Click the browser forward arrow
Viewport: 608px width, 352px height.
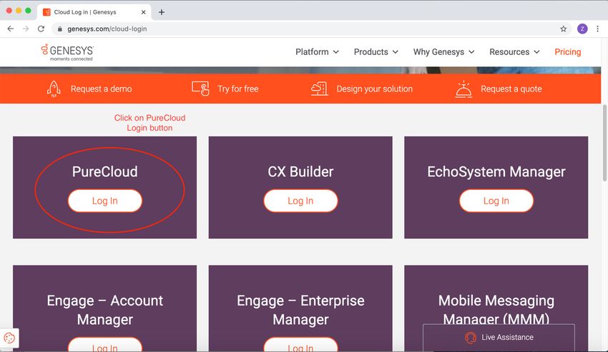point(26,29)
